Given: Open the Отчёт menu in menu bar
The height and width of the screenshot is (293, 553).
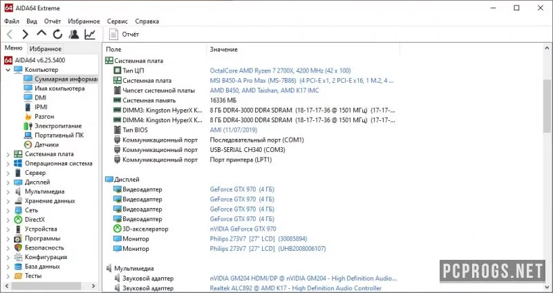Looking at the screenshot, I should 53,21.
